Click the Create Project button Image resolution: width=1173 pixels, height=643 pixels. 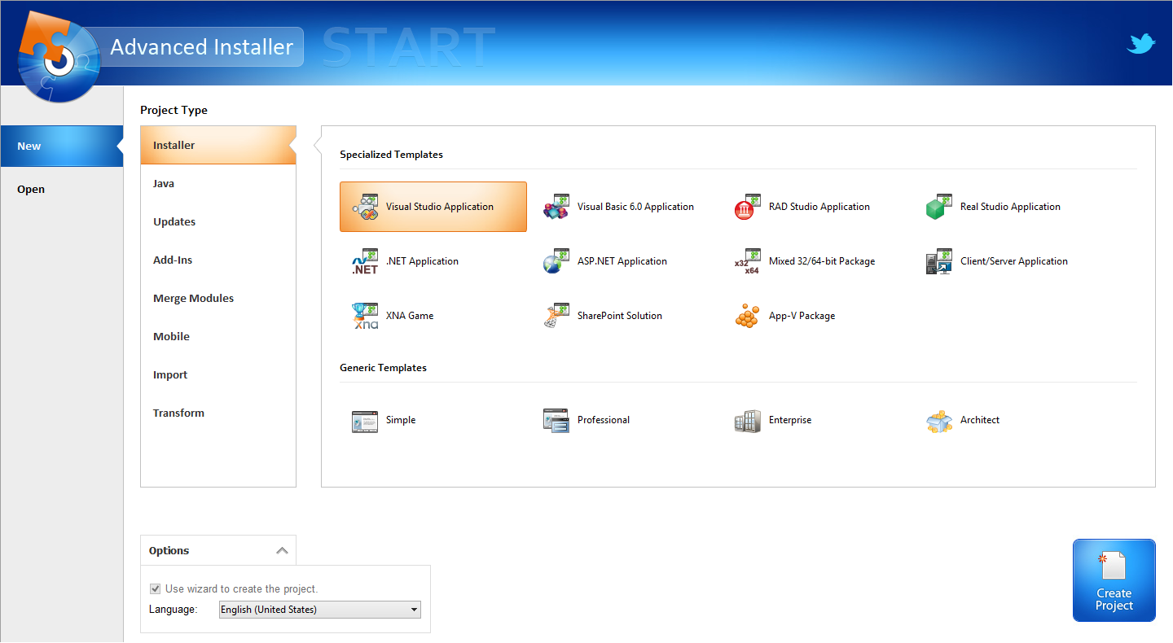(1114, 580)
